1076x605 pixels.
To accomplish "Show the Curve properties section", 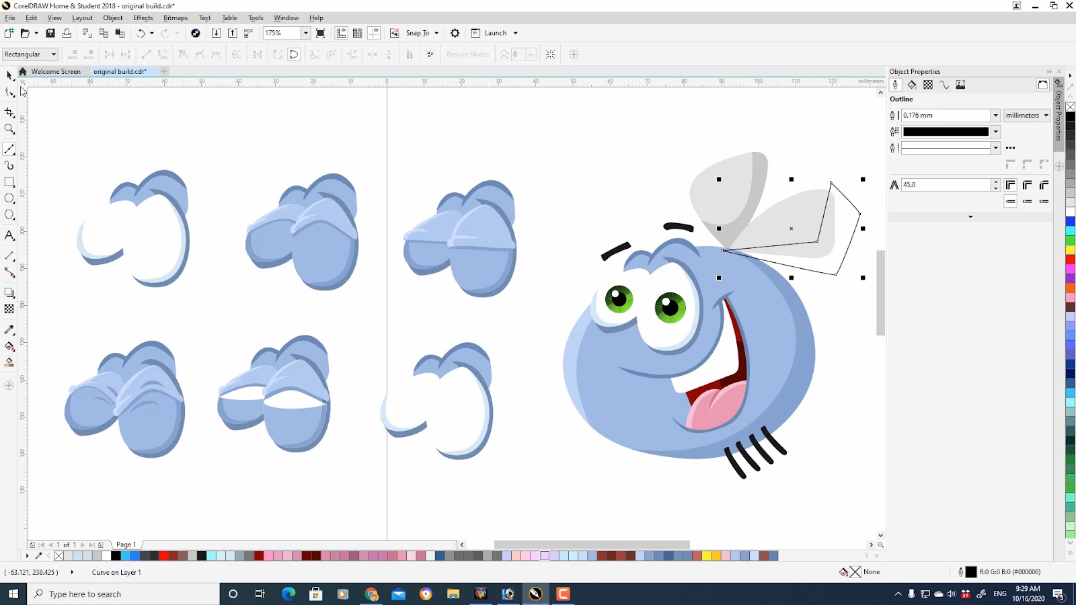I will [944, 85].
